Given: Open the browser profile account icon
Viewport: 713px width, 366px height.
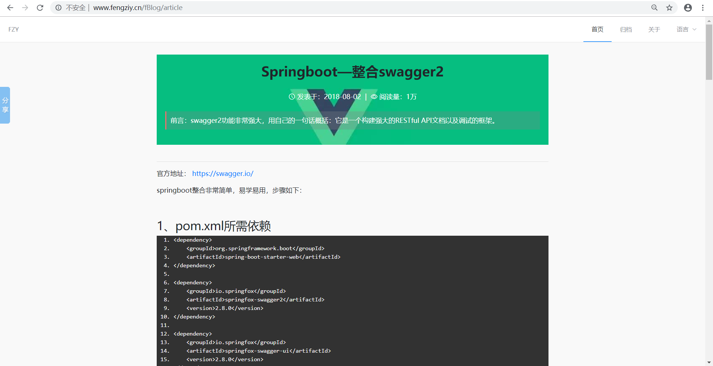Looking at the screenshot, I should click(688, 7).
